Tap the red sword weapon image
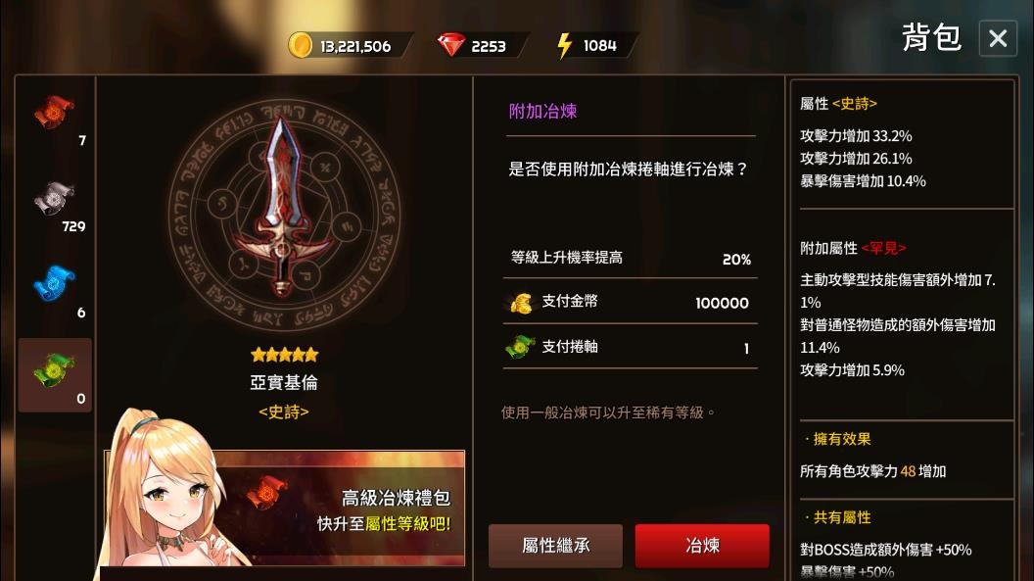This screenshot has width=1034, height=581. 283,207
